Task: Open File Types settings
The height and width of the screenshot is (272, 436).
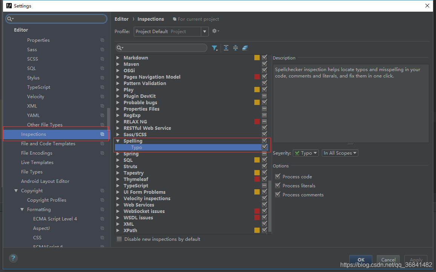Action: click(32, 172)
